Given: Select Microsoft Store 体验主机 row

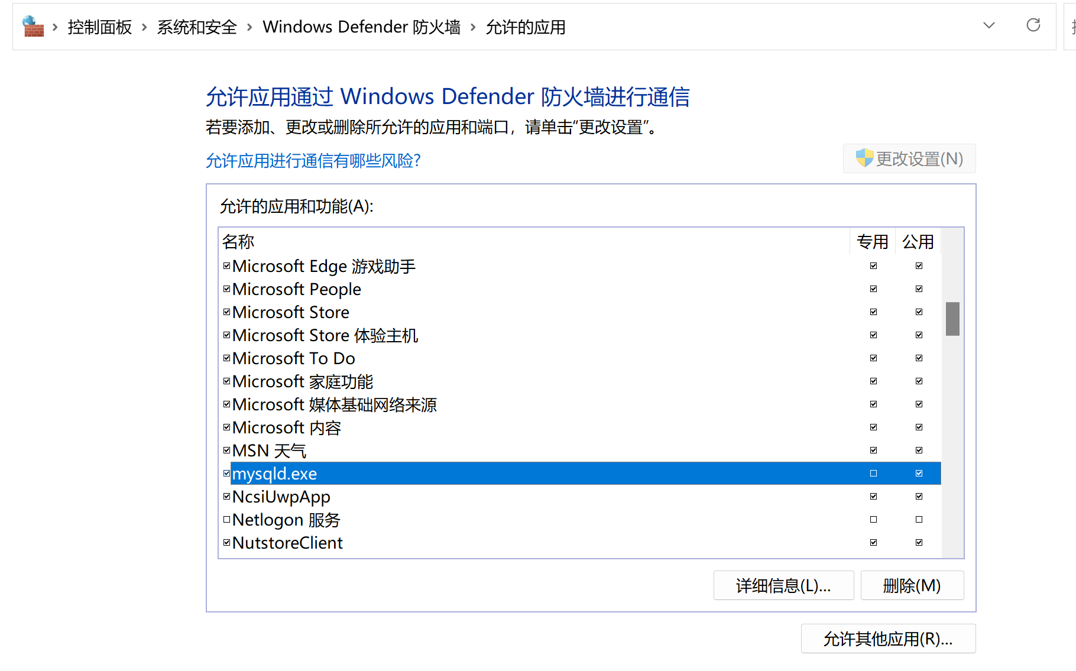Looking at the screenshot, I should tap(580, 335).
